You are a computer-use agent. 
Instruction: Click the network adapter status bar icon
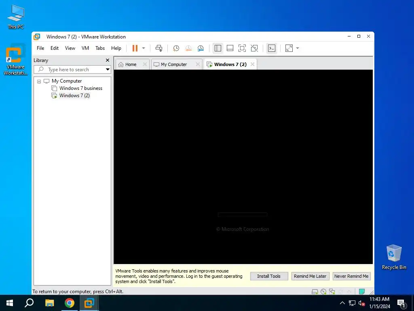(332, 292)
